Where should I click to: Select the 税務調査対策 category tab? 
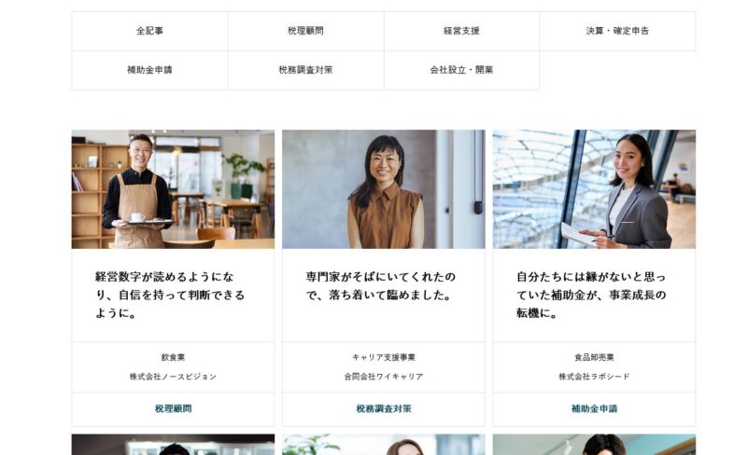306,70
